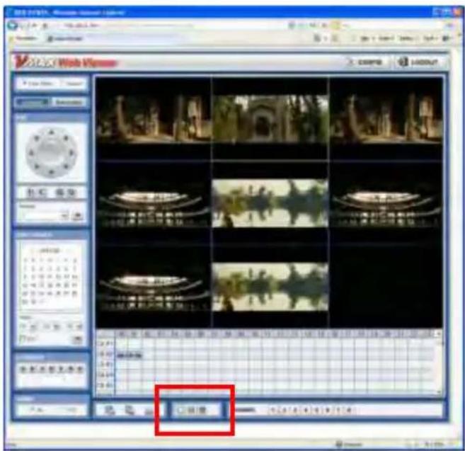
Task: Click the LOGOUT button
Action: (x=418, y=62)
